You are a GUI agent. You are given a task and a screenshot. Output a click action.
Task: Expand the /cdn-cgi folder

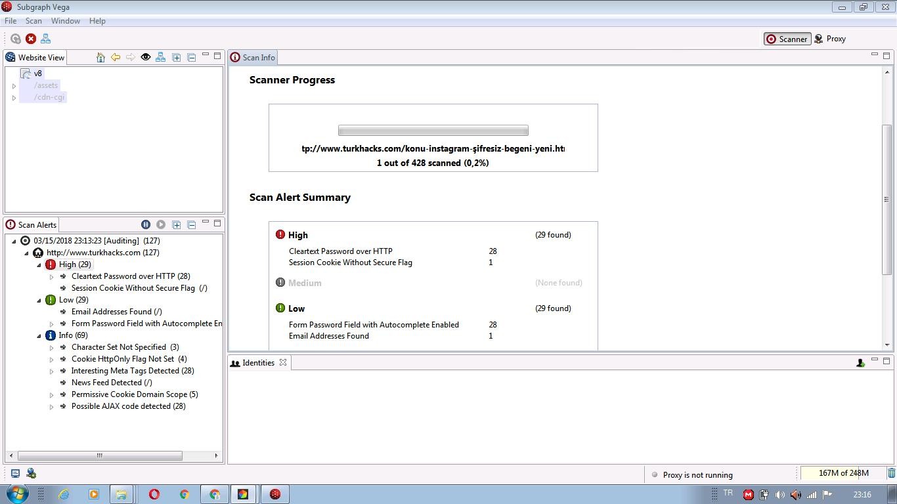pyautogui.click(x=14, y=98)
